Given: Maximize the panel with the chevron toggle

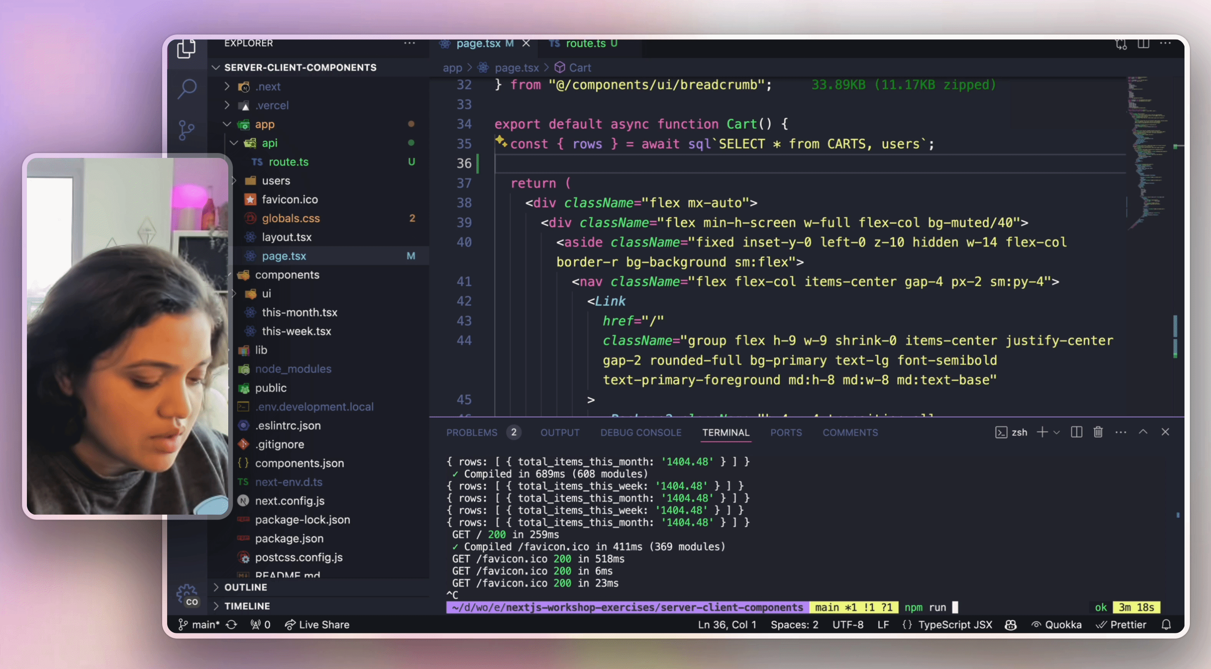Looking at the screenshot, I should click(1144, 432).
